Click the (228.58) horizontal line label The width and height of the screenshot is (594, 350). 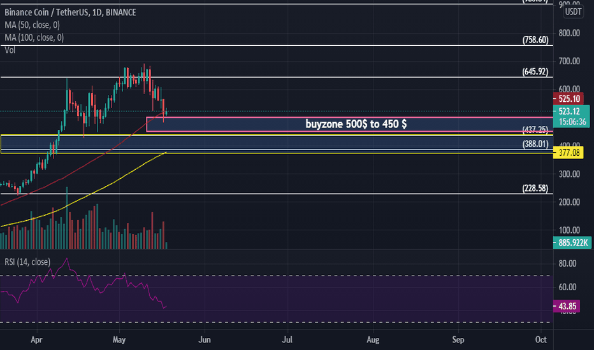pyautogui.click(x=535, y=188)
